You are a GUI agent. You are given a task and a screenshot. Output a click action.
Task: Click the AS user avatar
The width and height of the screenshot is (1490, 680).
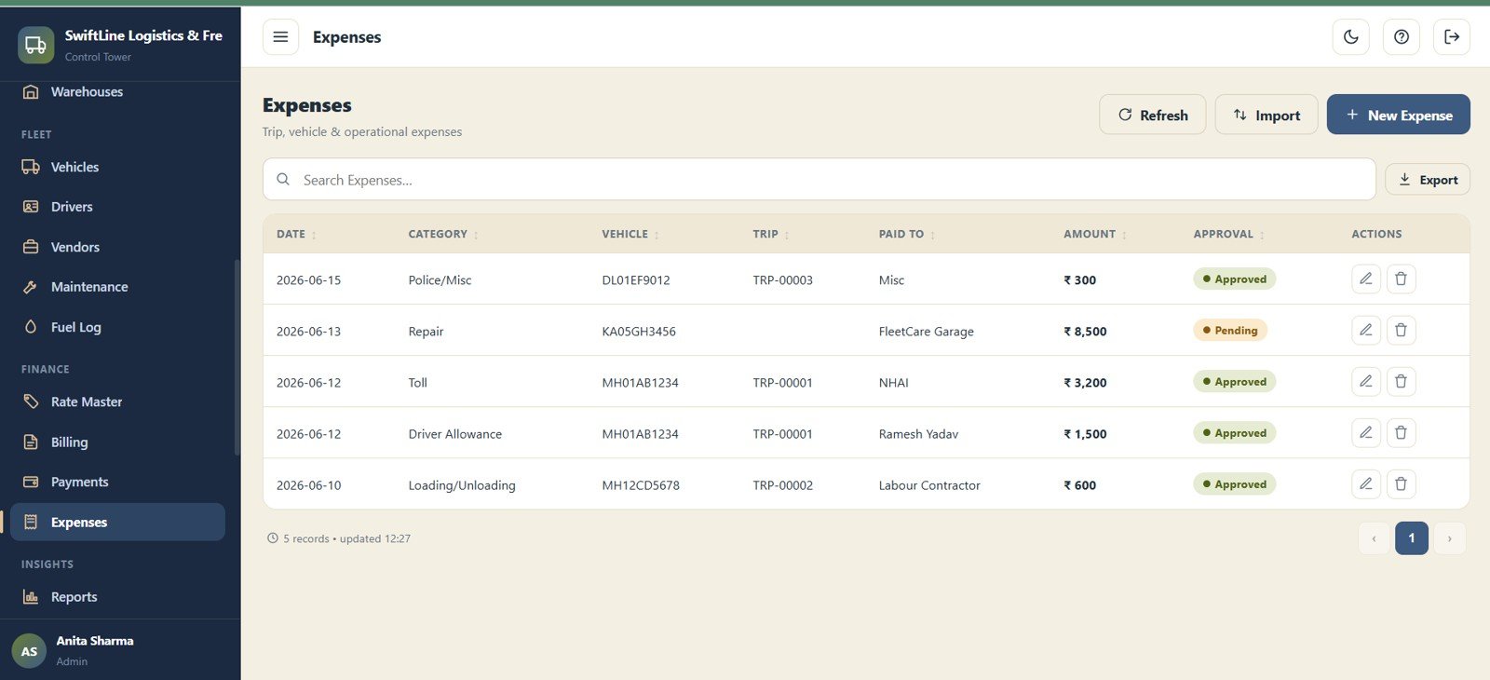tap(29, 651)
